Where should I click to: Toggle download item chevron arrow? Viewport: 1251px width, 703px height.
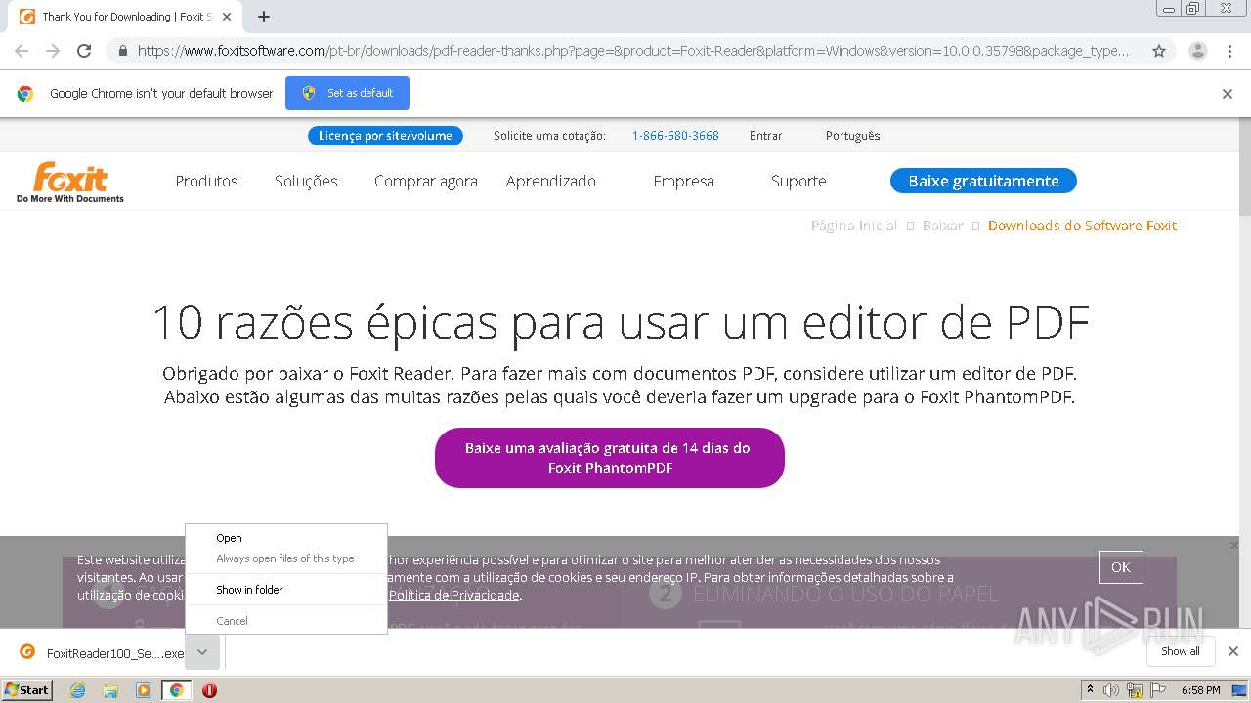click(202, 652)
